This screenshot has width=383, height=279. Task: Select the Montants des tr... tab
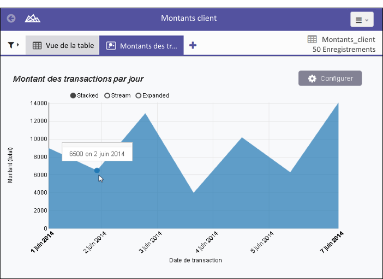[142, 46]
